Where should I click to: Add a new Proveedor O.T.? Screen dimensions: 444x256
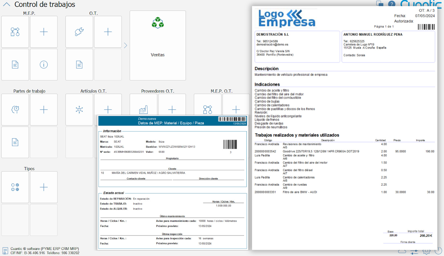[172, 104]
